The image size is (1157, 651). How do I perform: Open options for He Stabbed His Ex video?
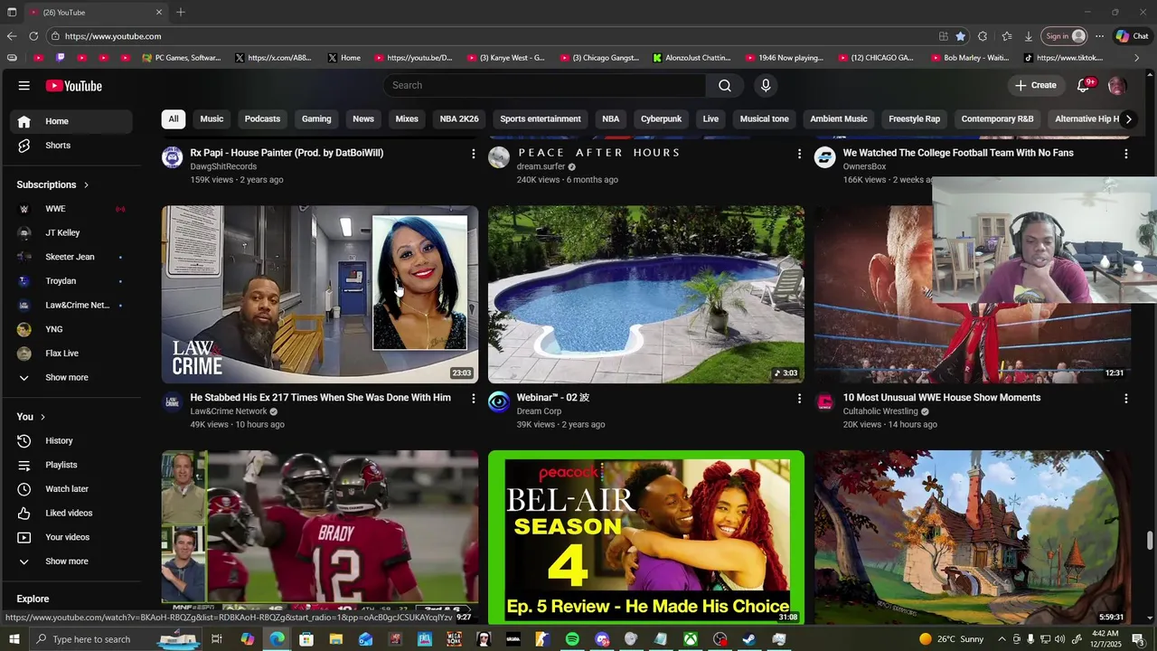tap(473, 399)
